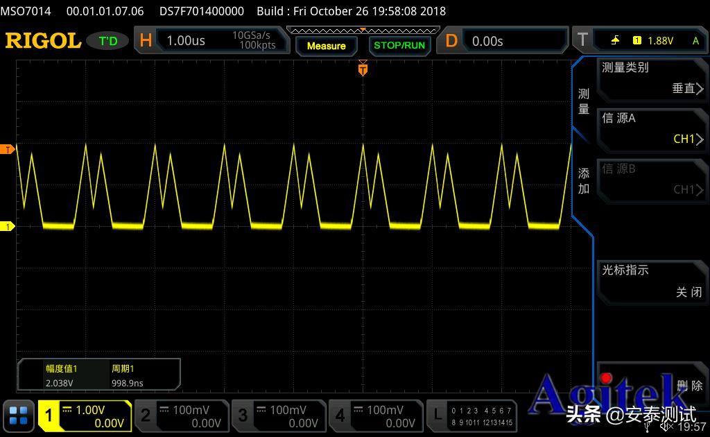Click the DS7F701400000 serial number text
710x437 pixels.
pos(202,11)
